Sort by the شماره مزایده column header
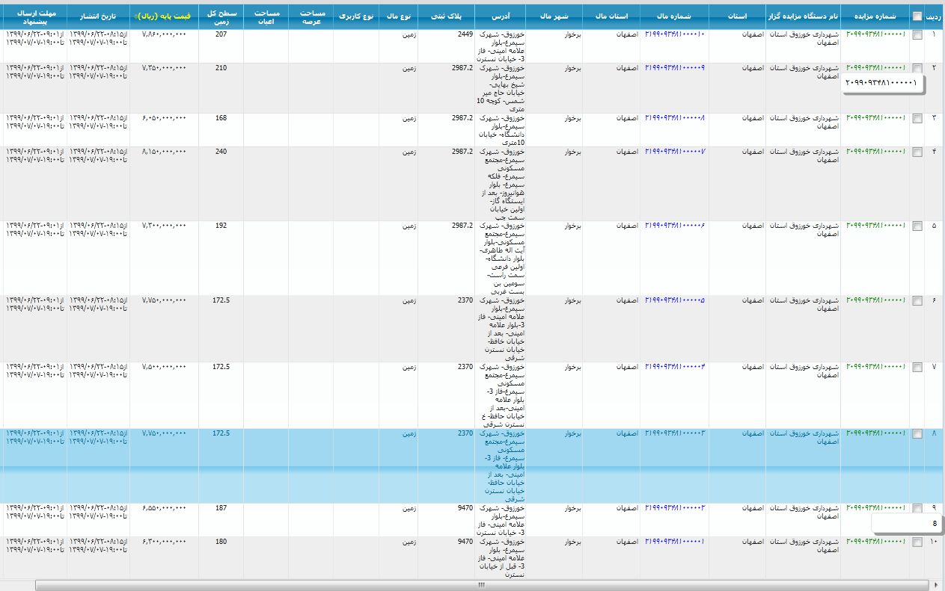This screenshot has height=591, width=945. 874,16
